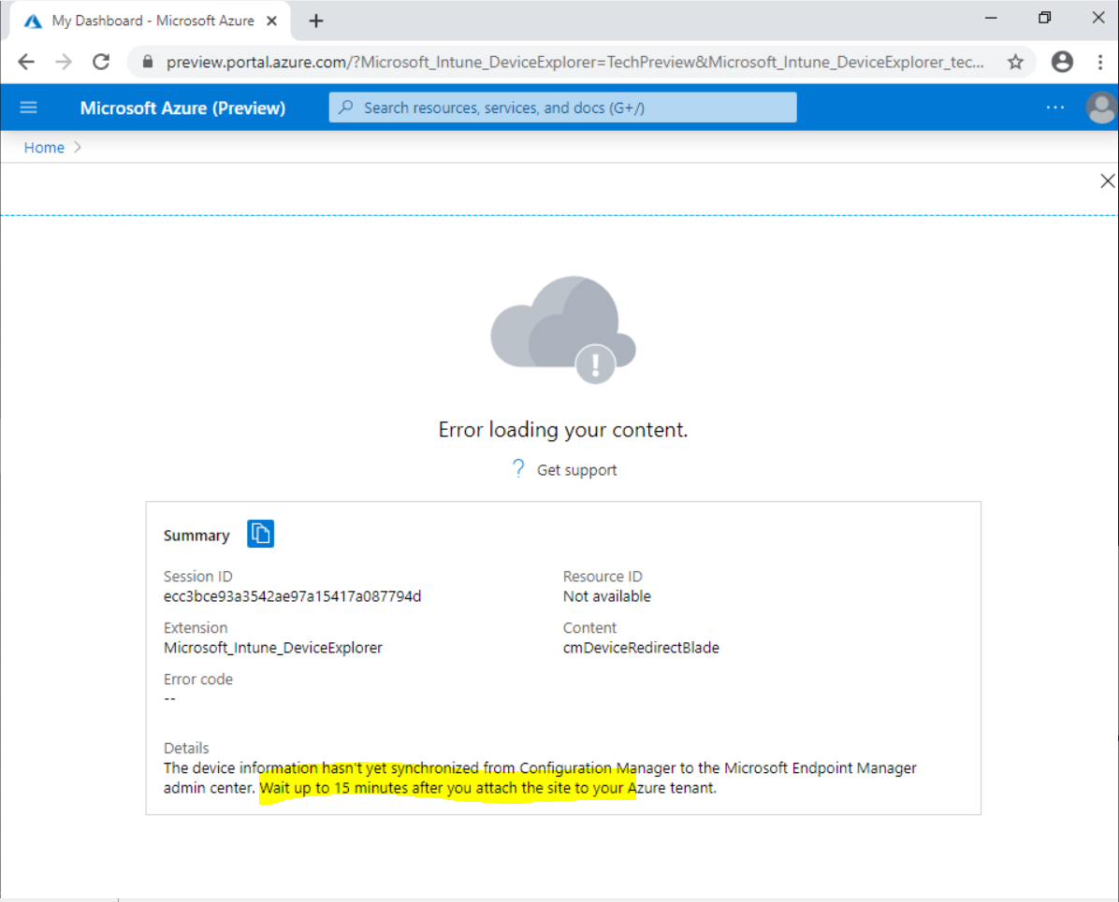
Task: Open Chrome's three-dot menu
Action: (x=1100, y=62)
